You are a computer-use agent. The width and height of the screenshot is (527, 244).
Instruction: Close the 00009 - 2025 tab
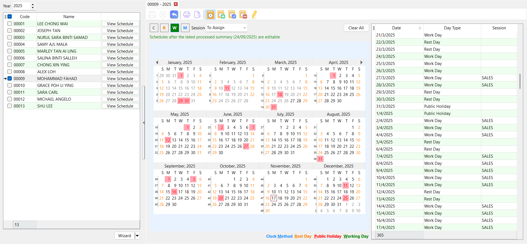(x=176, y=4)
